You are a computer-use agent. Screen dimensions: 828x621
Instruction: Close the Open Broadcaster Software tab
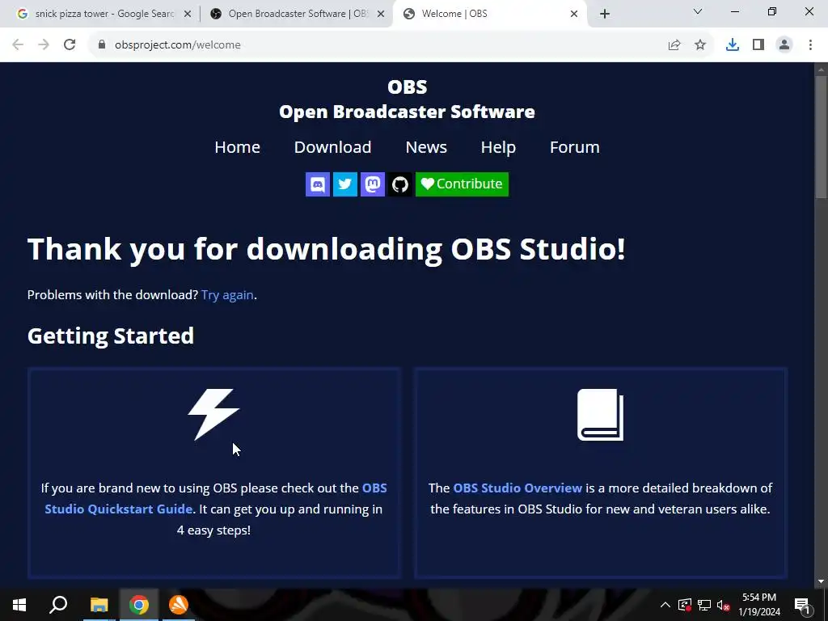click(x=381, y=15)
